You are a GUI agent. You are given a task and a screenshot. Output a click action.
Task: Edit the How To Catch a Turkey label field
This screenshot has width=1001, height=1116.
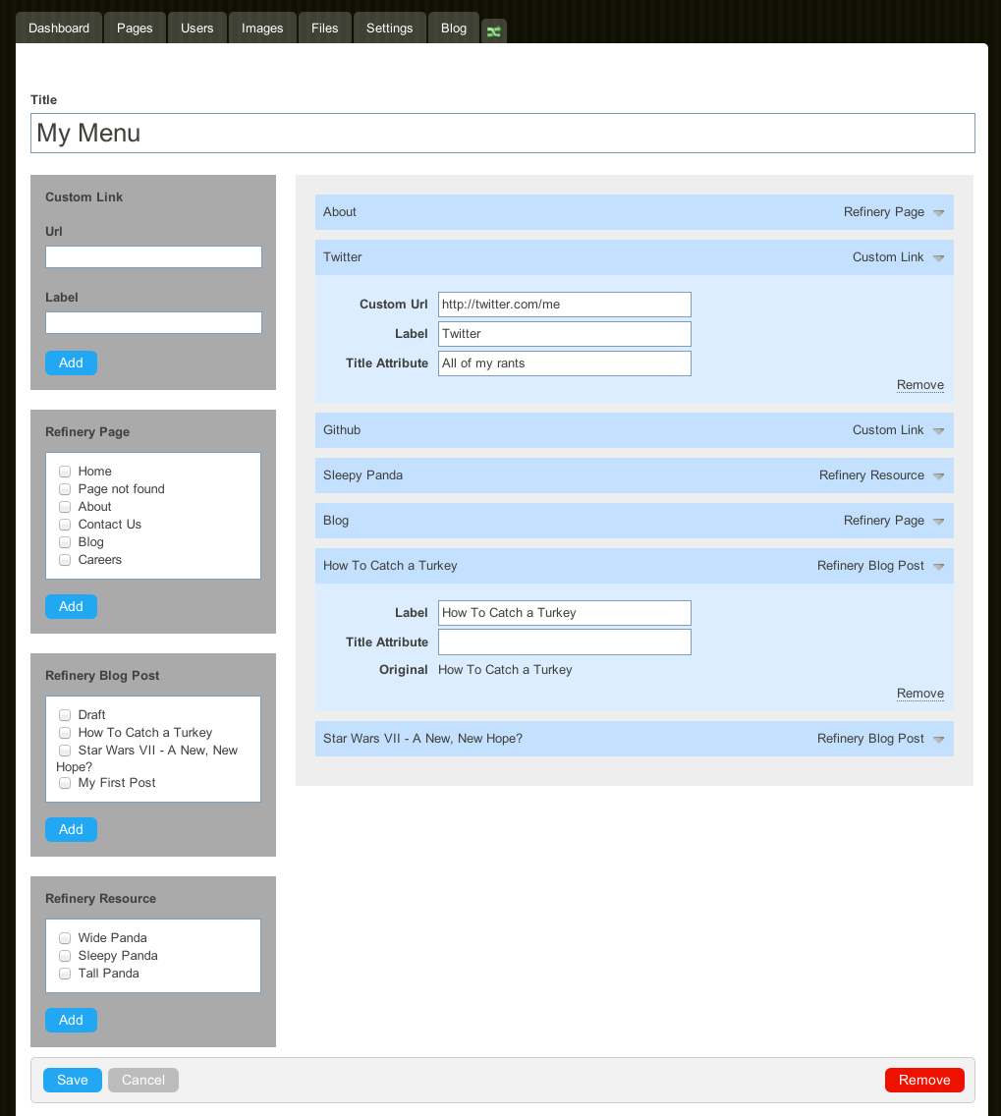coord(564,613)
